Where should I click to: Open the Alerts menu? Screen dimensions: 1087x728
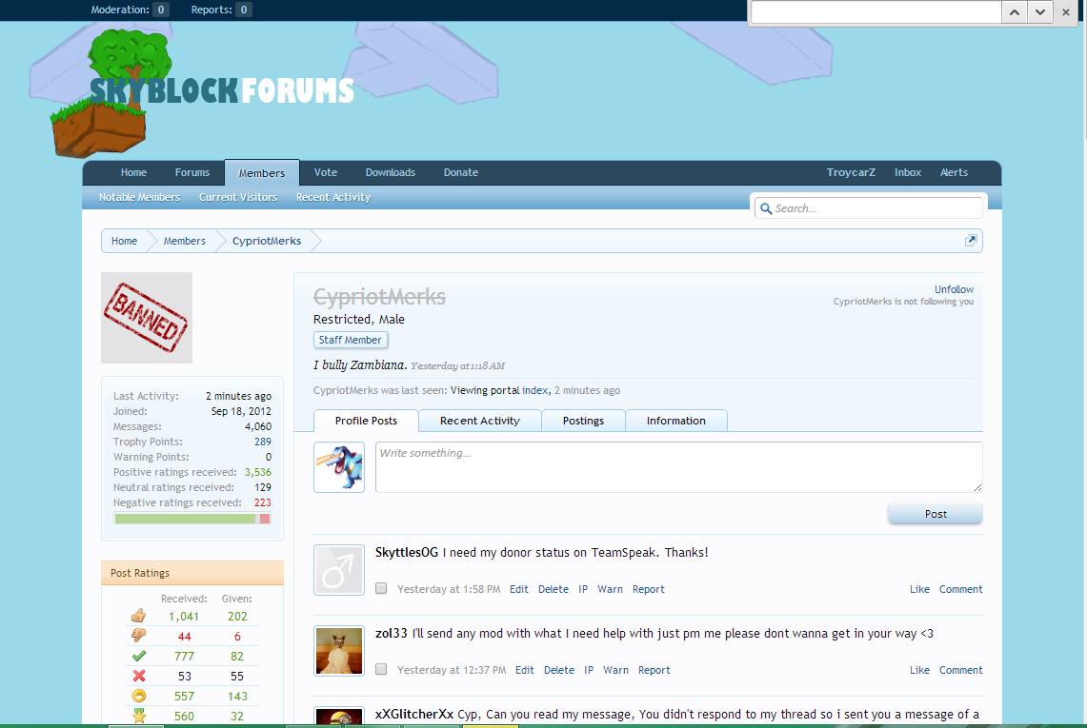pos(954,172)
